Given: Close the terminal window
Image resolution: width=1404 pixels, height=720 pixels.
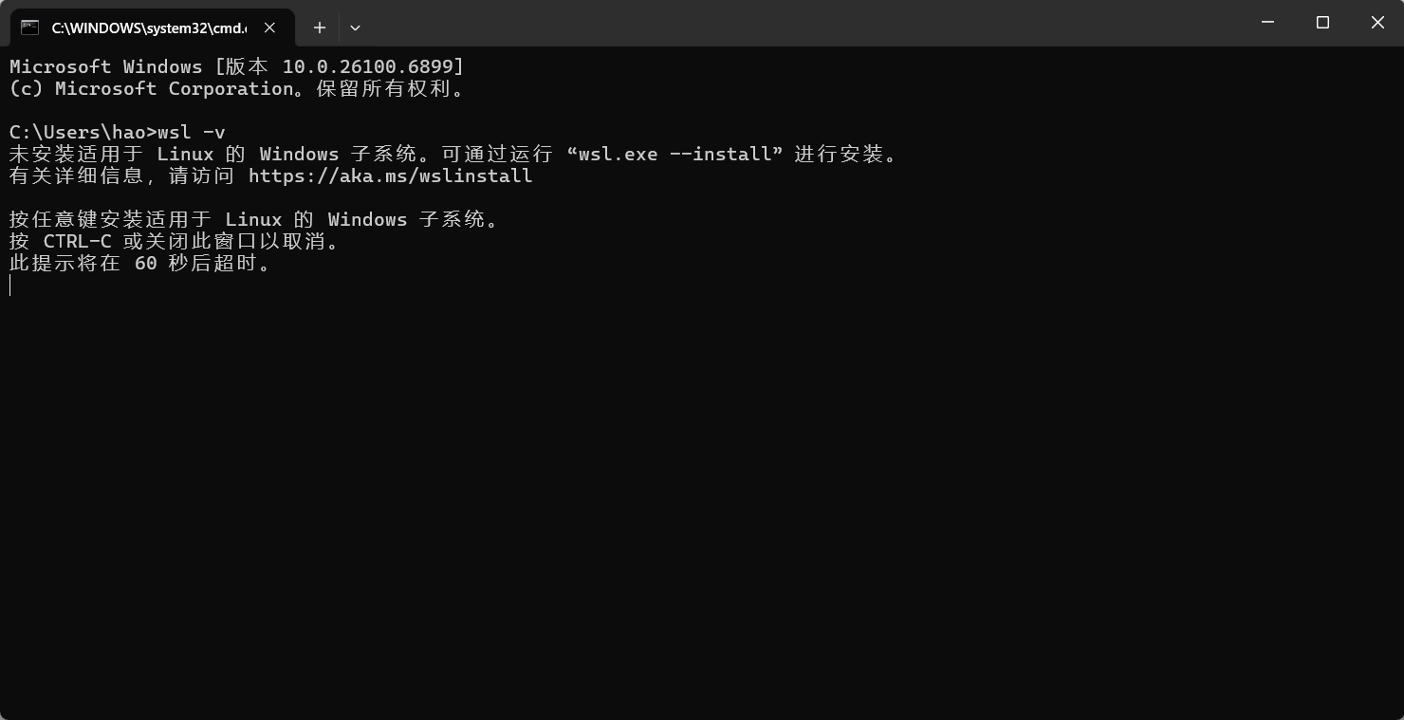Looking at the screenshot, I should (1377, 23).
